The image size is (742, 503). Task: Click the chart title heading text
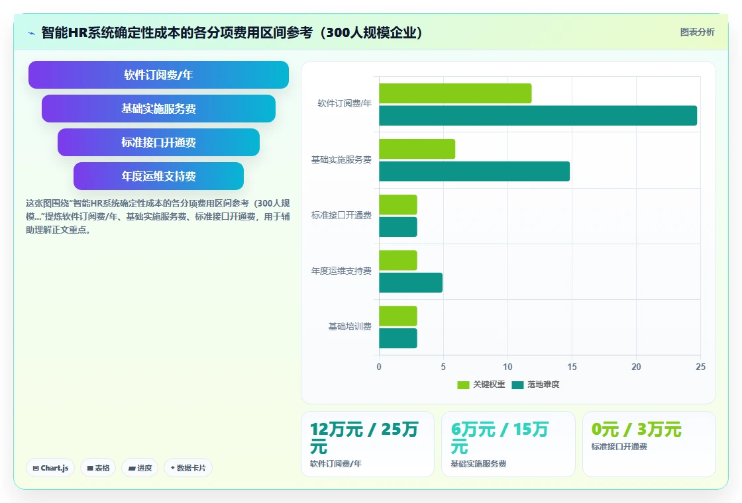point(232,32)
